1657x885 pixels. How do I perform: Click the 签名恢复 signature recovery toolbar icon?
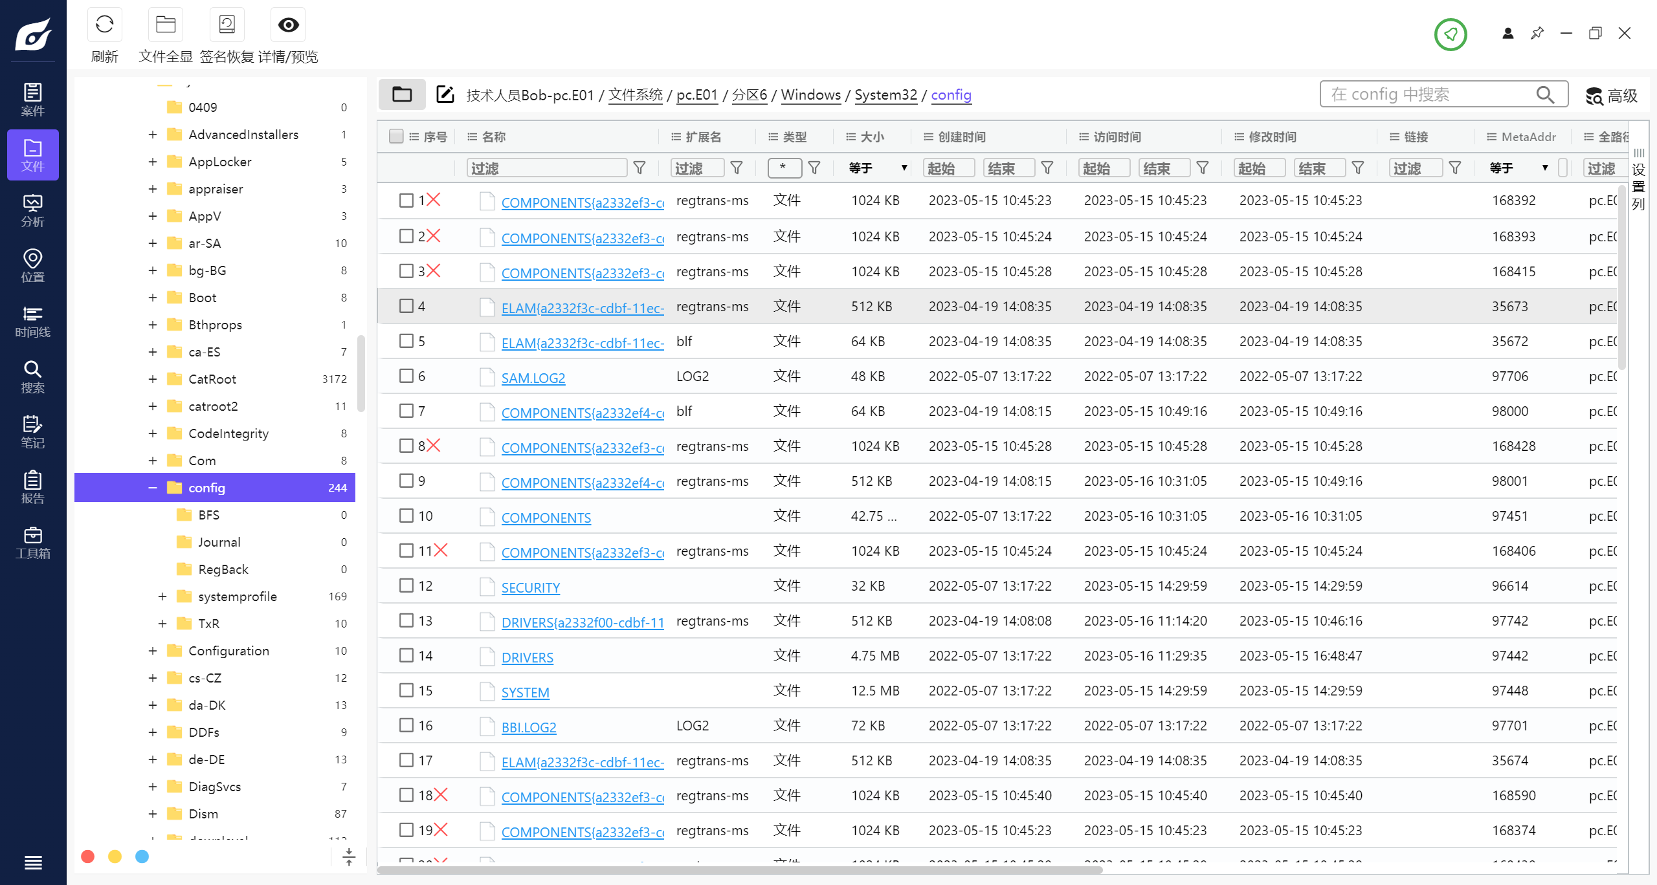pyautogui.click(x=226, y=25)
